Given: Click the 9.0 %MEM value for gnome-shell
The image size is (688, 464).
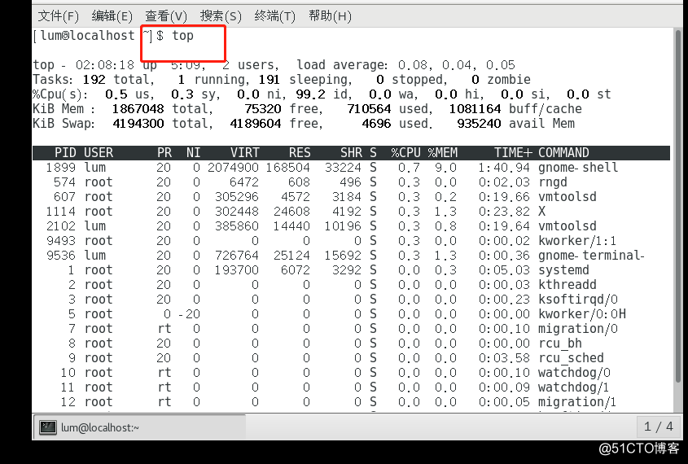Looking at the screenshot, I should (x=446, y=168).
